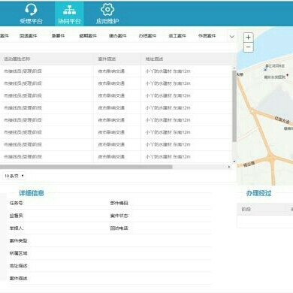Switch to the 办结案件 tab
Viewport: 293px width, 293px height.
point(147,36)
